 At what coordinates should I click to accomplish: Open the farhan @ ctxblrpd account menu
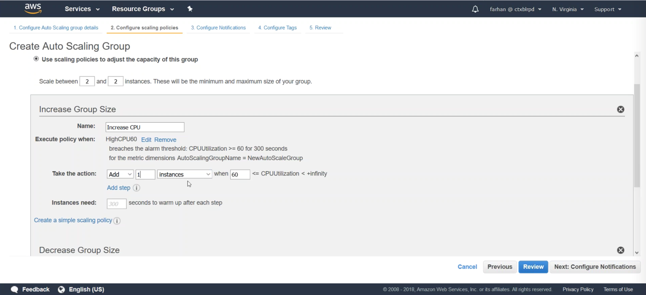(516, 9)
